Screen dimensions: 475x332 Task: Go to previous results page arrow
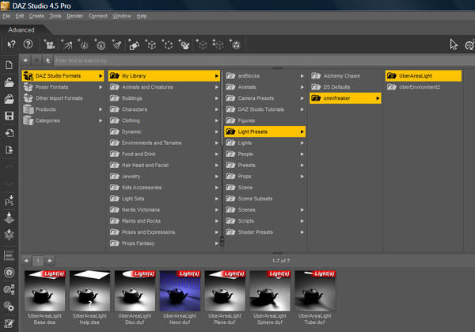point(26,261)
